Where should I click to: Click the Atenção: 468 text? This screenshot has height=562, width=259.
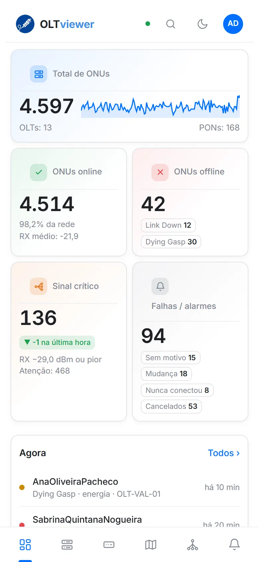(x=44, y=371)
